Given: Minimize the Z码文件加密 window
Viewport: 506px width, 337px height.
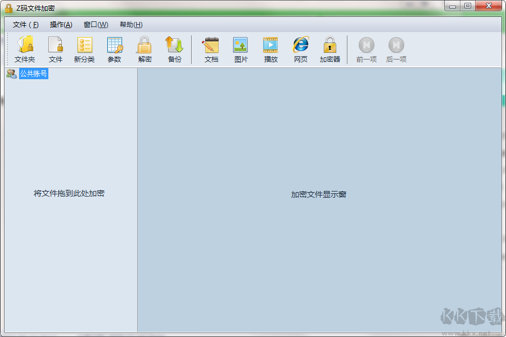Looking at the screenshot, I should pos(453,6).
